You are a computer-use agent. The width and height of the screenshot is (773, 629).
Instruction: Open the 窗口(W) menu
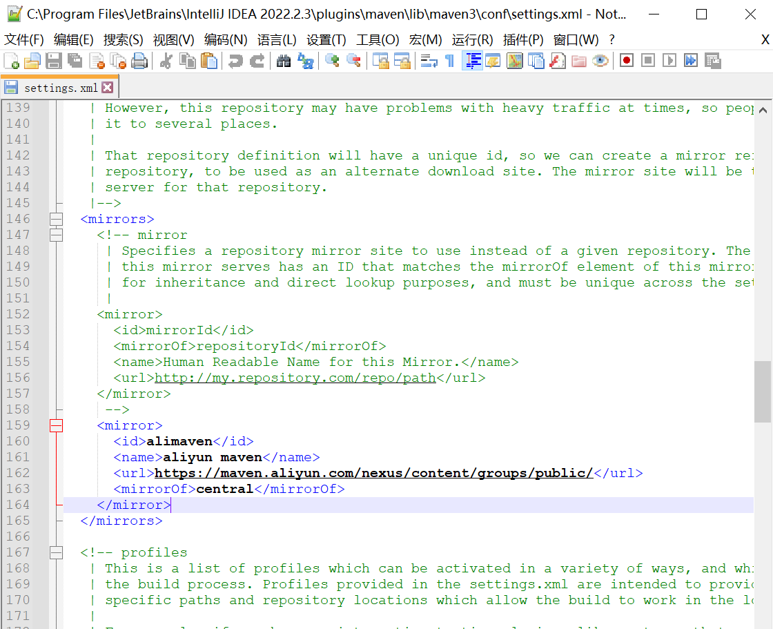pyautogui.click(x=576, y=39)
